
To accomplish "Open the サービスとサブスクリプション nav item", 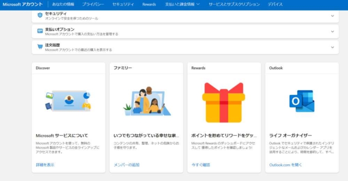I will point(234,4).
